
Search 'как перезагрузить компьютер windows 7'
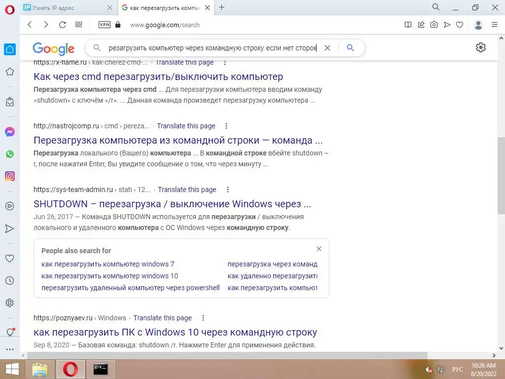point(108,265)
